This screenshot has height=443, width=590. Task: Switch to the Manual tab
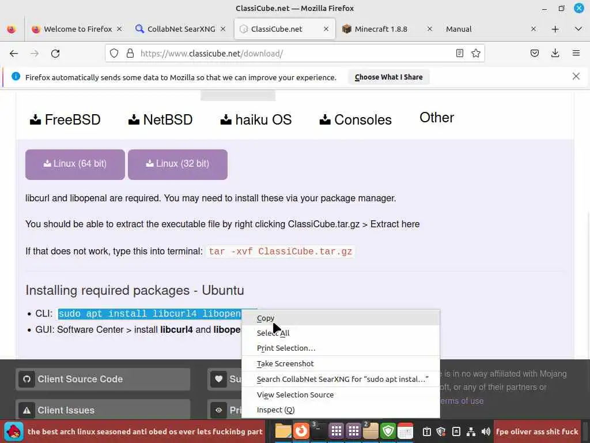[491, 29]
